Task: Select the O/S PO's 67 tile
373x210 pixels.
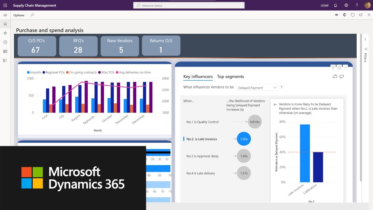Action: coord(37,46)
